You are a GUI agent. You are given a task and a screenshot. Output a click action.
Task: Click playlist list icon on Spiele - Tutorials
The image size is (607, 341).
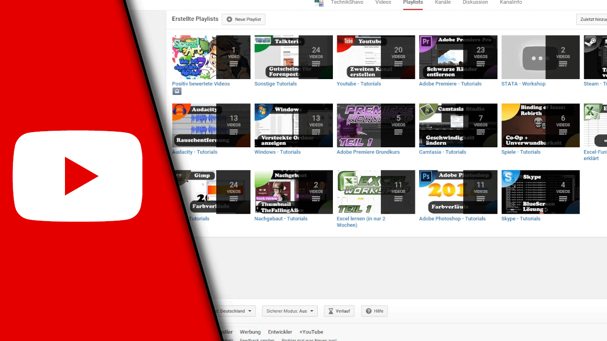click(x=563, y=132)
